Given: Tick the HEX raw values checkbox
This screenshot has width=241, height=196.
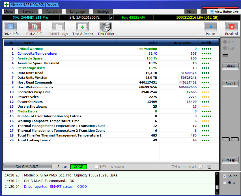Looking at the screenshot, I should (x=97, y=167).
